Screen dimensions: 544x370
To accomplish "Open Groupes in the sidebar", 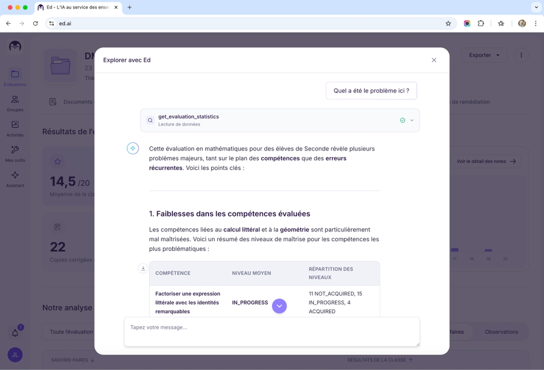I will click(x=15, y=104).
